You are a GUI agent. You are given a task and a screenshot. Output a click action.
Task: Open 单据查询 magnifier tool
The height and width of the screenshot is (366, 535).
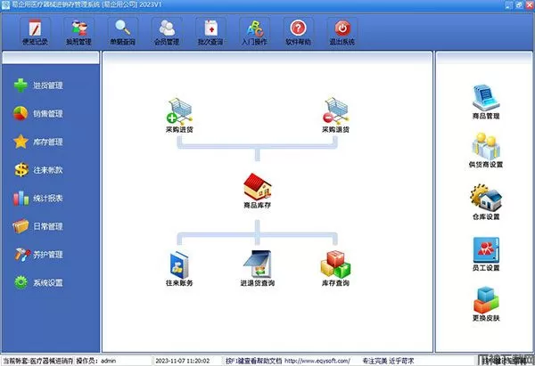[123, 32]
